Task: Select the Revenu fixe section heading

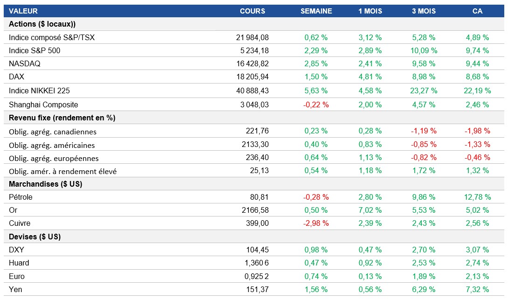Action: tap(62, 118)
